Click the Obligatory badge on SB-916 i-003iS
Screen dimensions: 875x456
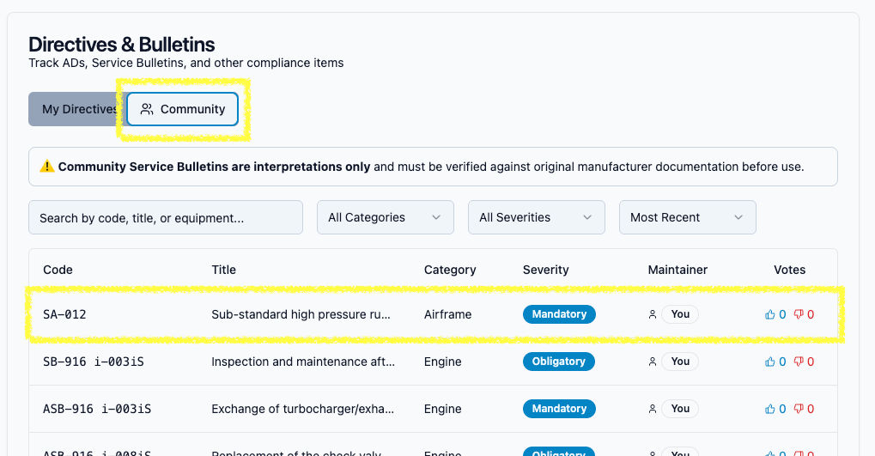pos(559,362)
